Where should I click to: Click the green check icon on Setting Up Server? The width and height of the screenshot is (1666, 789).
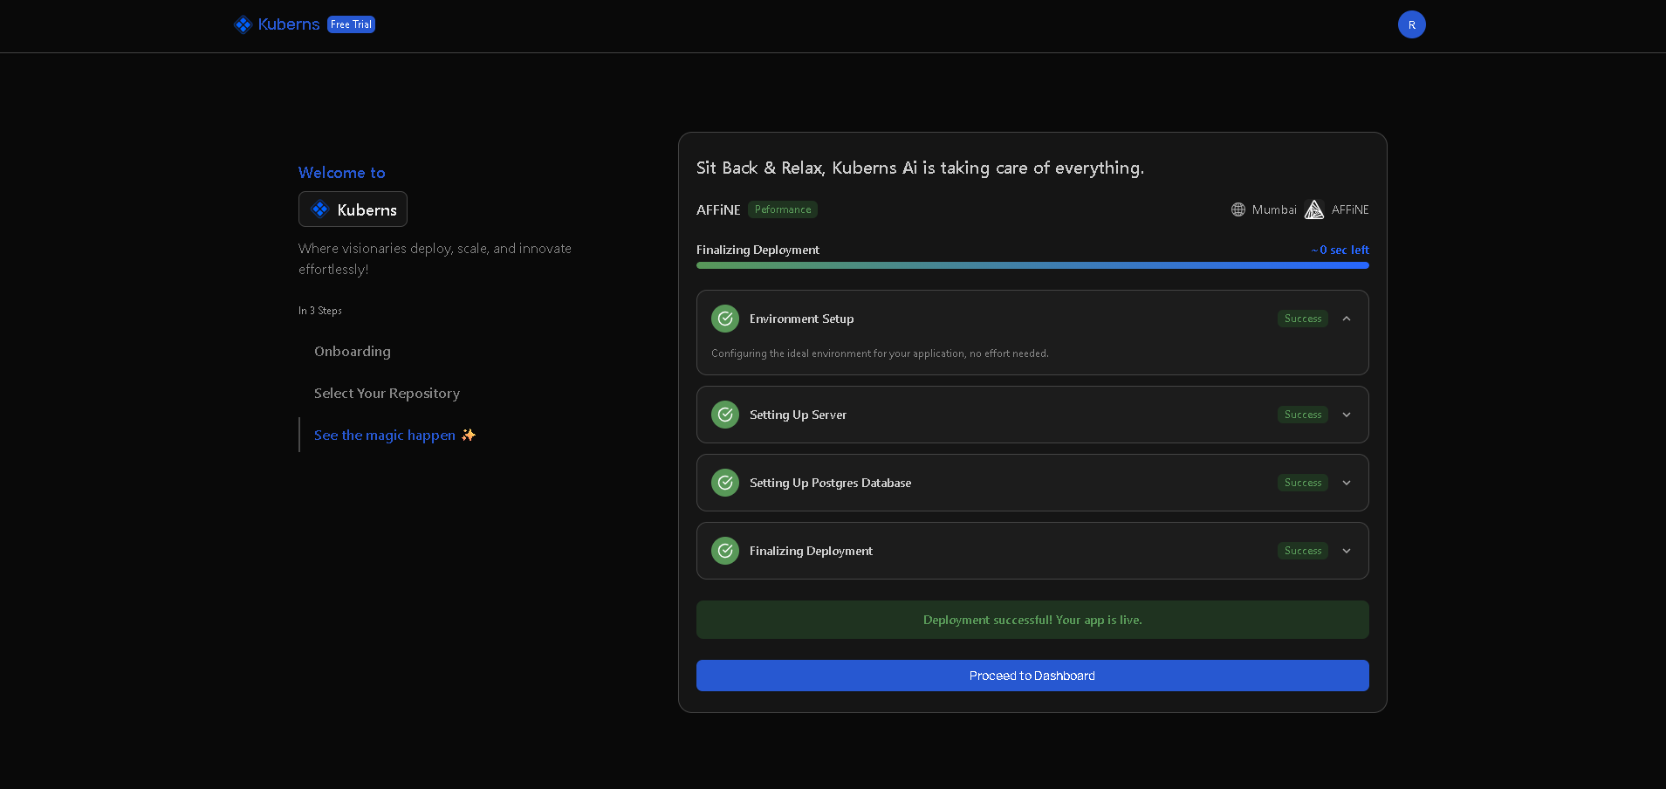pos(724,415)
